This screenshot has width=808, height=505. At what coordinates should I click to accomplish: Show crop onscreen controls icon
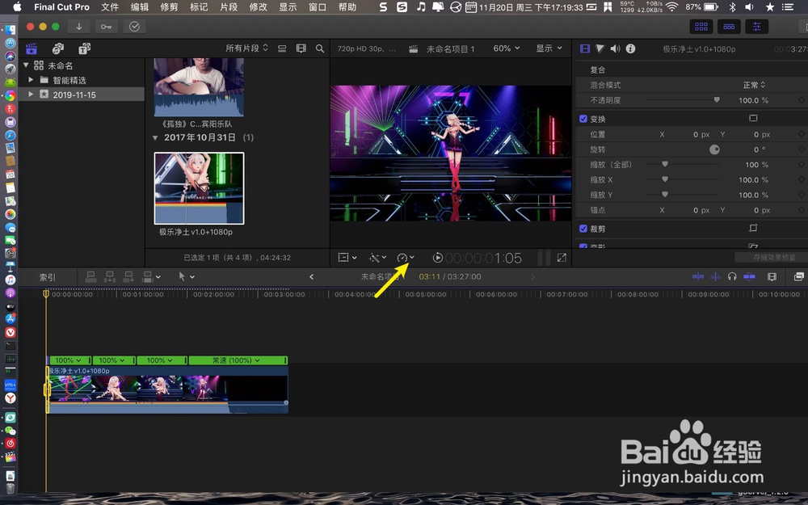(x=753, y=229)
